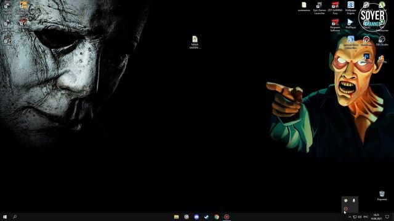
Task: Click the Windows Start button
Action: tap(5, 217)
